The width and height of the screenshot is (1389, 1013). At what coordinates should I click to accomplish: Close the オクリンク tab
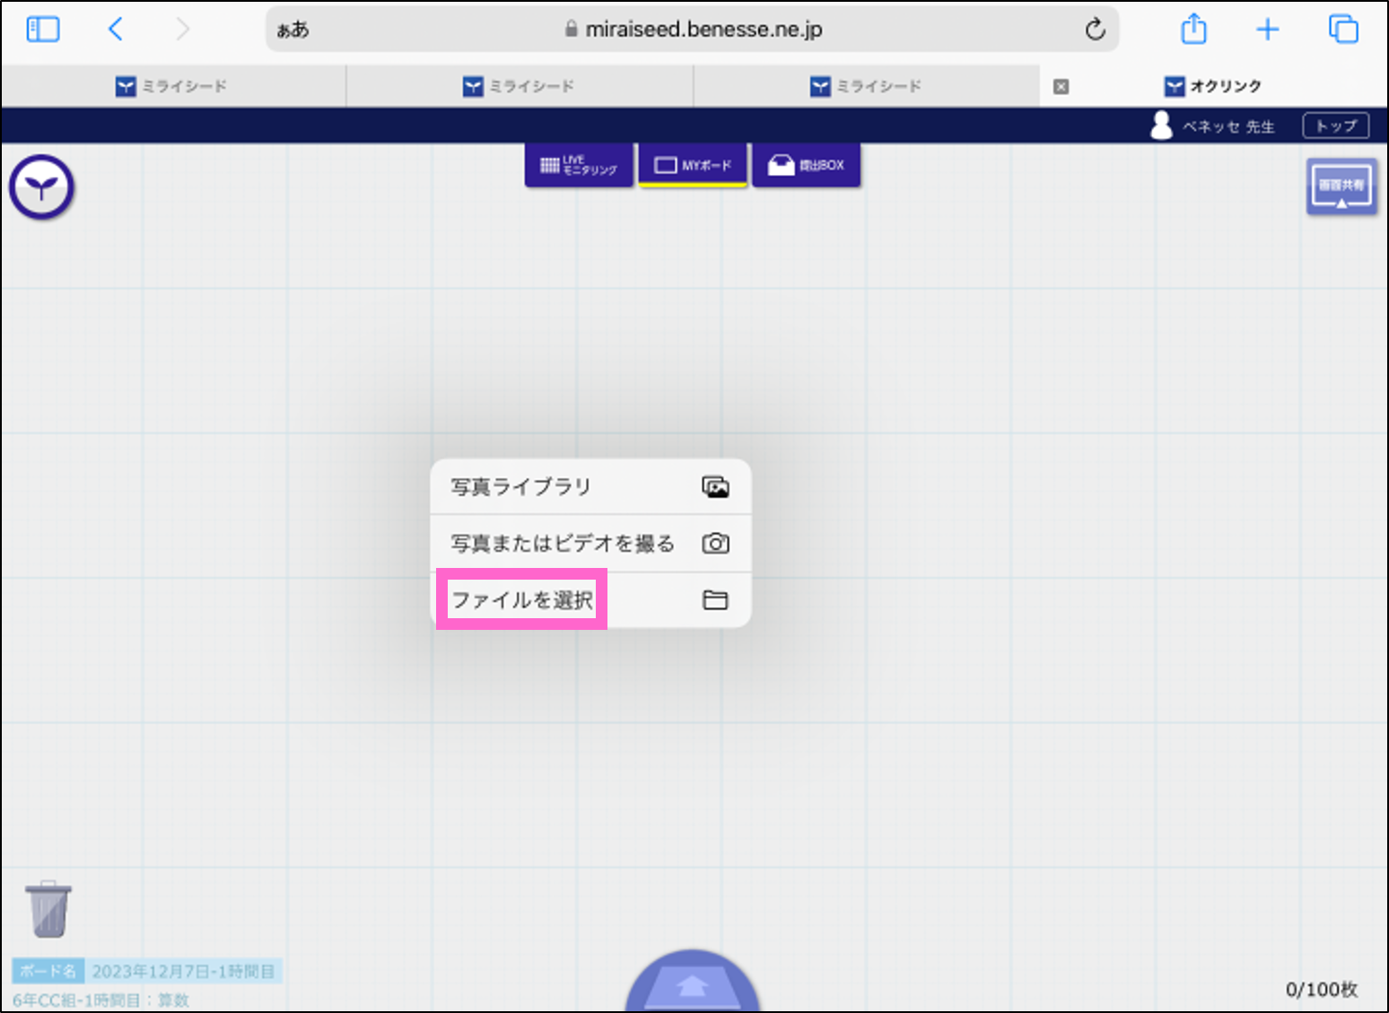[x=1061, y=87]
